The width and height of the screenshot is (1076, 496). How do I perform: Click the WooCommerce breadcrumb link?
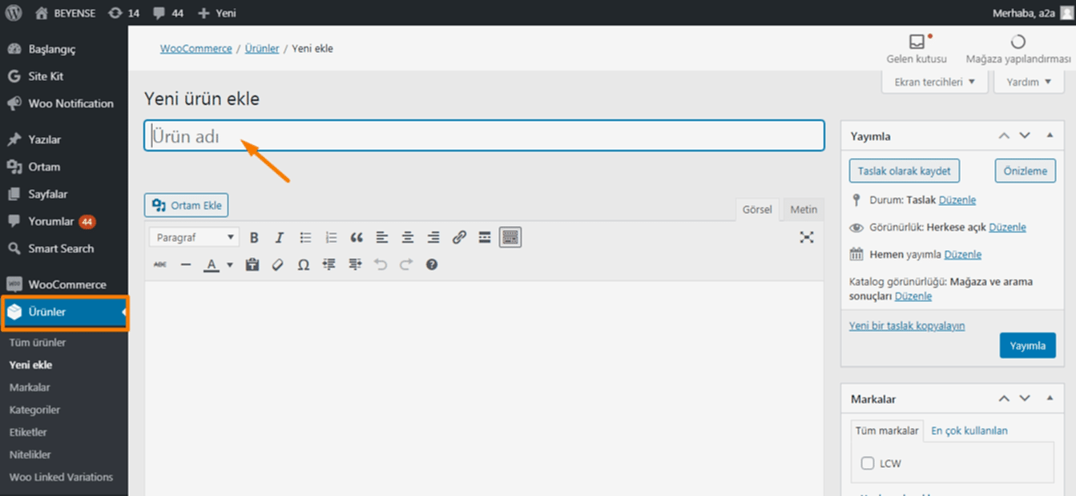(195, 49)
